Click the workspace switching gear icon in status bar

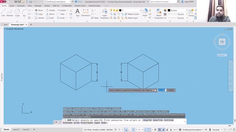[x=180, y=129]
